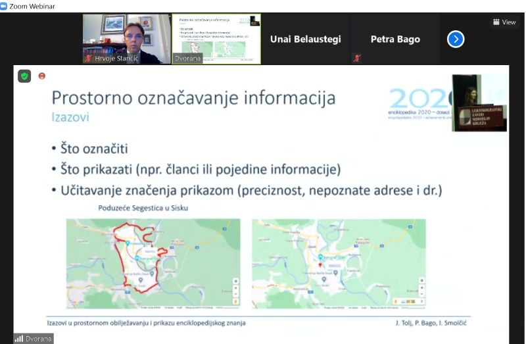Click muted microphone icon on Petra Bago tile

click(x=357, y=58)
